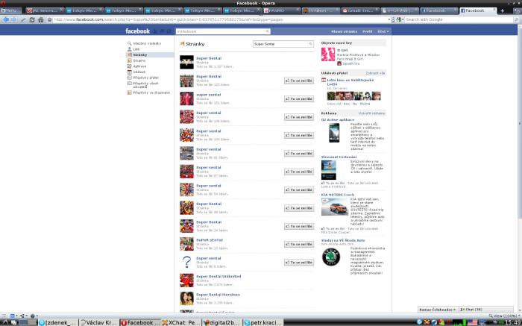This screenshot has height=326, width=522.
Task: Switch to the PASMO browser tab
Action: click(282, 10)
